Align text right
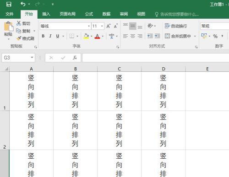229x177 pixels. [140, 36]
